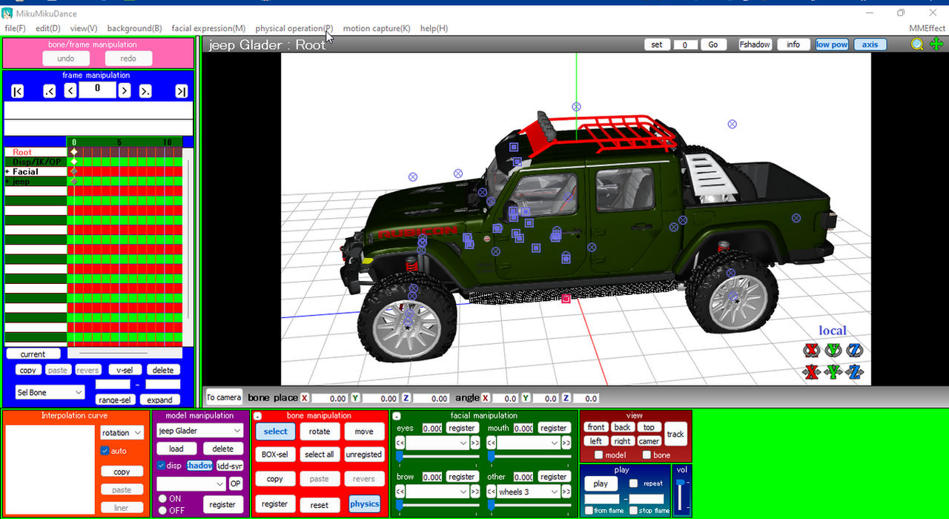Click the bone place X value field

[x=329, y=398]
